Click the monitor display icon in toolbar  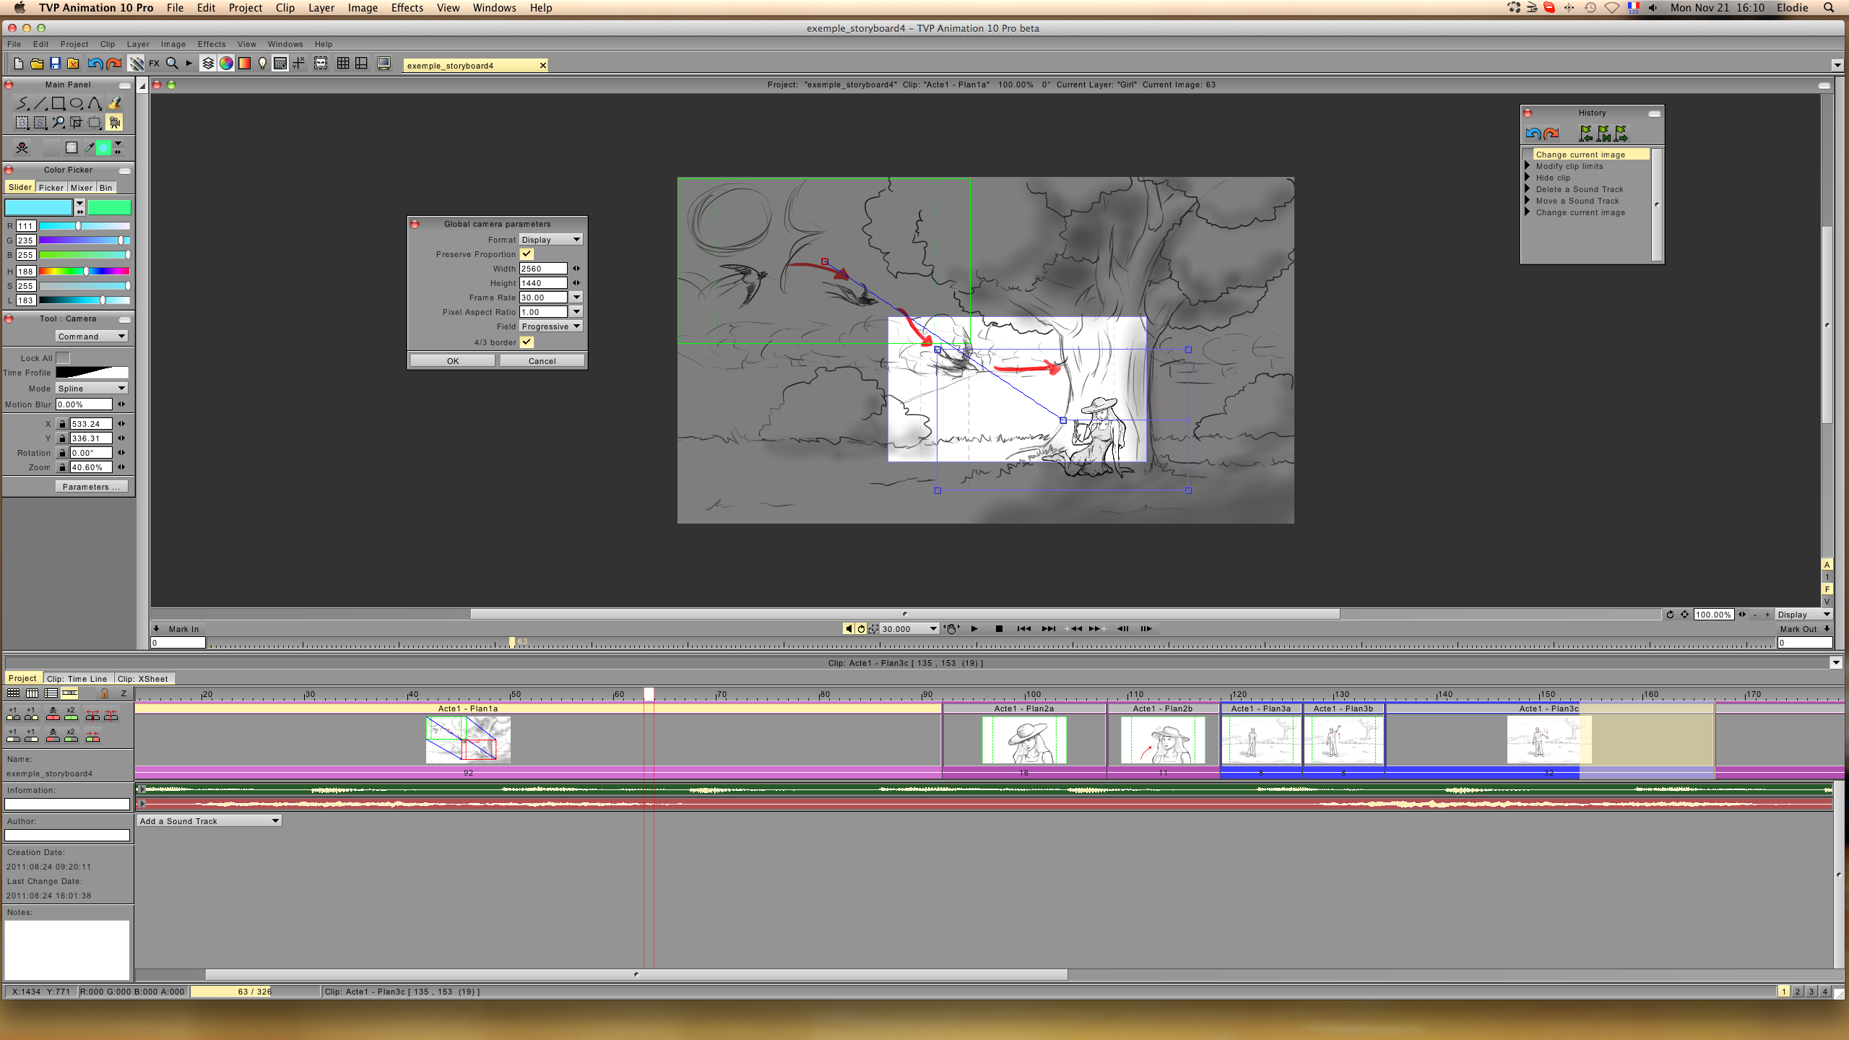tap(384, 64)
